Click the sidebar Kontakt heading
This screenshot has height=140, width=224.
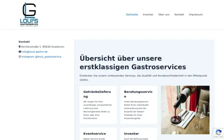point(24,42)
